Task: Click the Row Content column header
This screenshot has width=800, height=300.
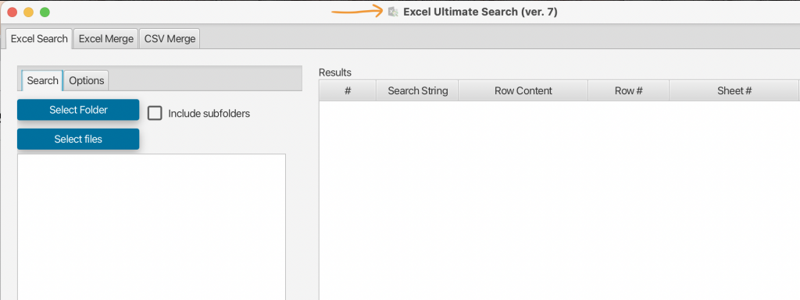Action: [523, 90]
